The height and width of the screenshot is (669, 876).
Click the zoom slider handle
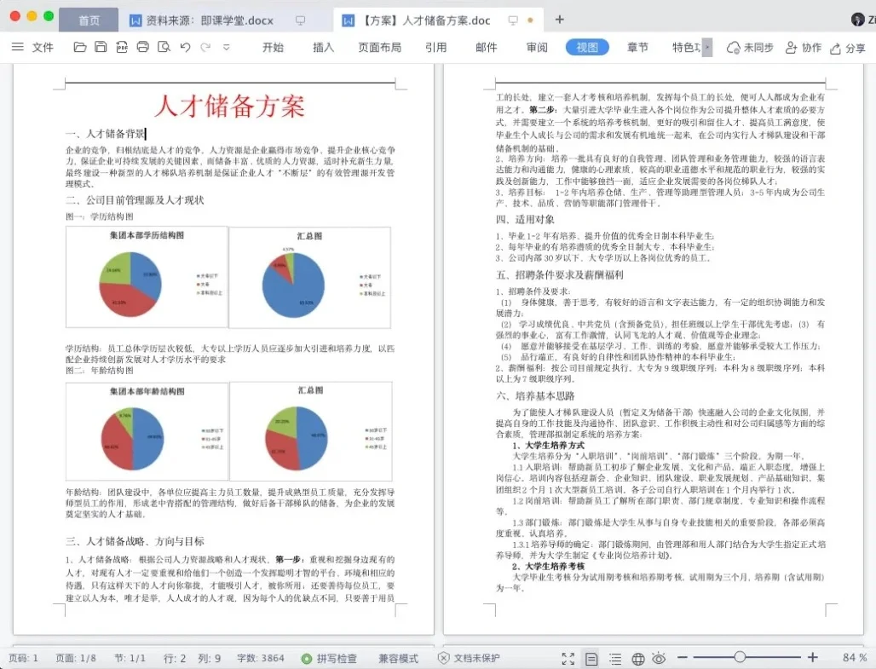[740, 657]
